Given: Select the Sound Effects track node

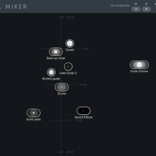Looking at the screenshot, I should pyautogui.click(x=83, y=111).
